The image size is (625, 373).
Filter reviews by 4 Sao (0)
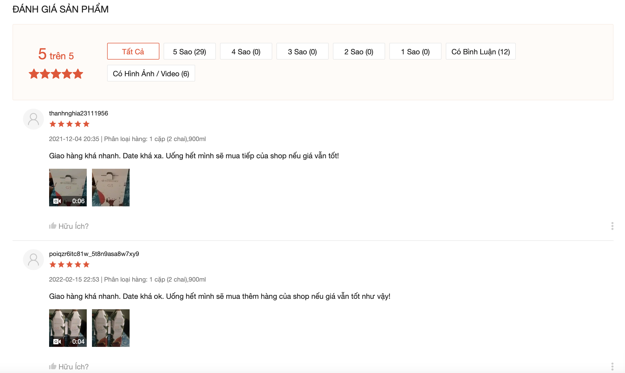(x=246, y=51)
